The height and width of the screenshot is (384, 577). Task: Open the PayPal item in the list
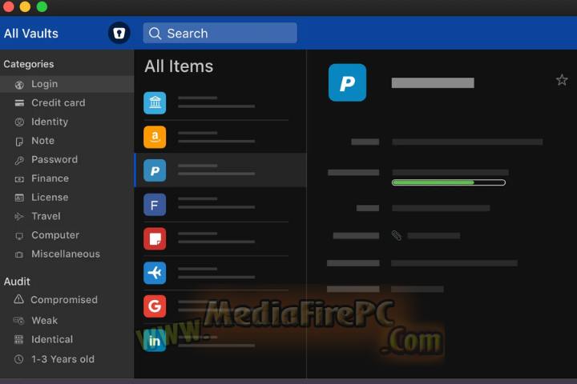click(x=221, y=170)
